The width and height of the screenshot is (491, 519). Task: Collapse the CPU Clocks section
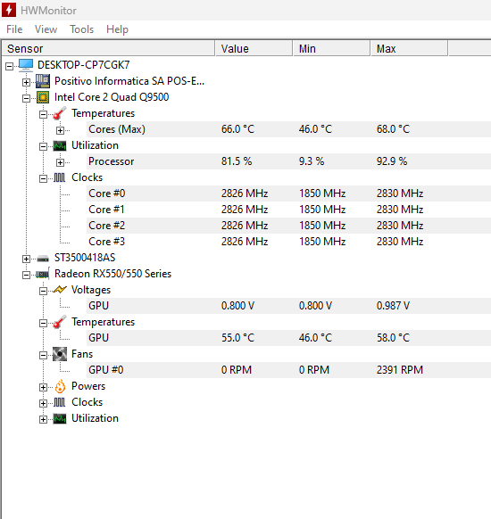point(43,178)
